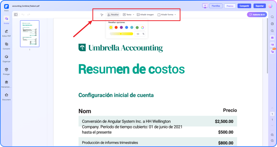Select the Texto tool
Viewport: 277px width, 147px height.
(x=127, y=15)
